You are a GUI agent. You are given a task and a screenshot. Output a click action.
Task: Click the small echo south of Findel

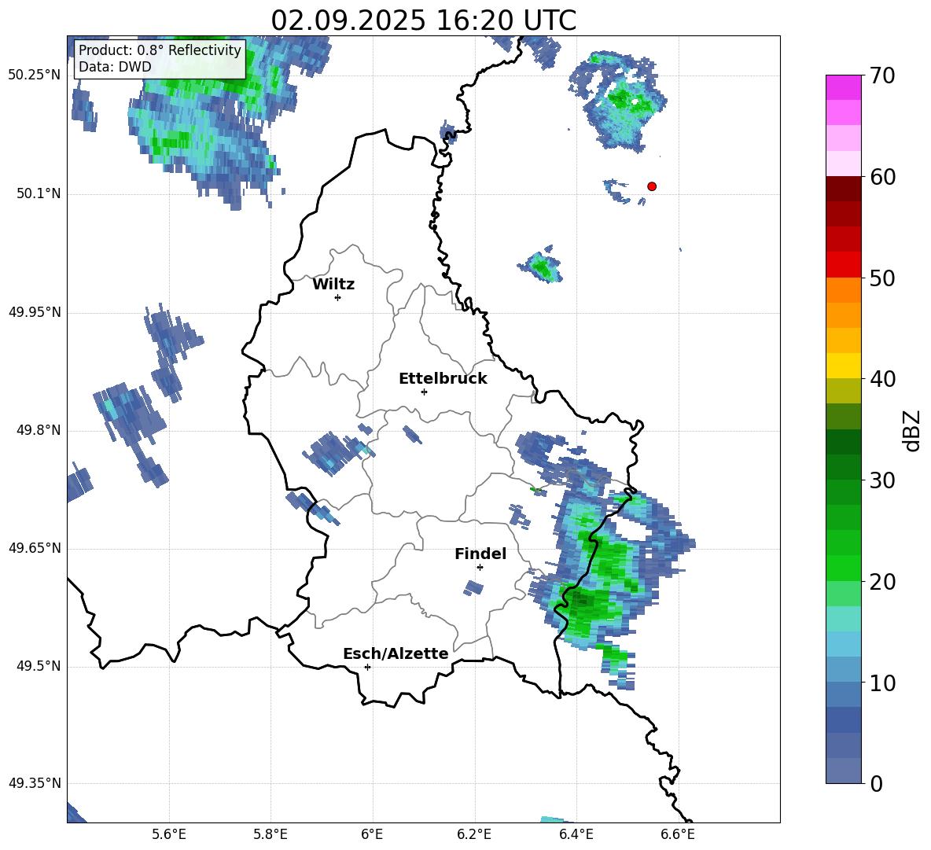point(474,588)
